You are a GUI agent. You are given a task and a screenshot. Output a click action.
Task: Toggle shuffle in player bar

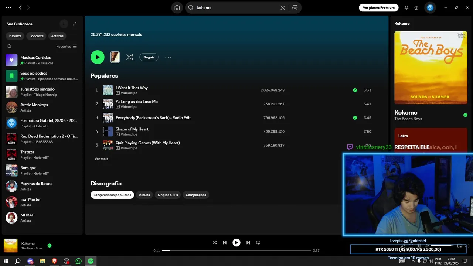(215, 243)
